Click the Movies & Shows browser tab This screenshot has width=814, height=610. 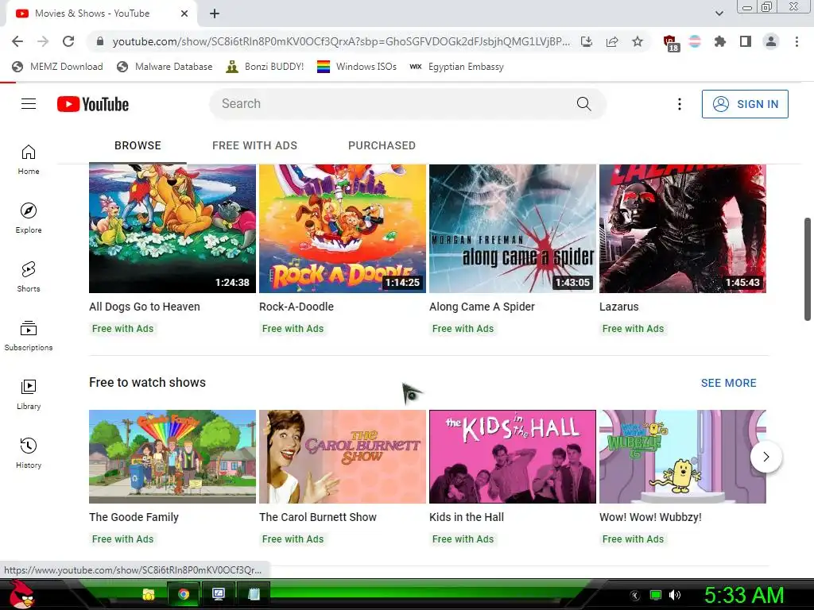101,14
